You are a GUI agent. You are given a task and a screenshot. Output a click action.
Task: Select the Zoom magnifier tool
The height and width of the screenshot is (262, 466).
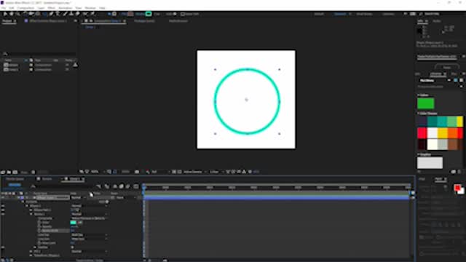tap(17, 14)
